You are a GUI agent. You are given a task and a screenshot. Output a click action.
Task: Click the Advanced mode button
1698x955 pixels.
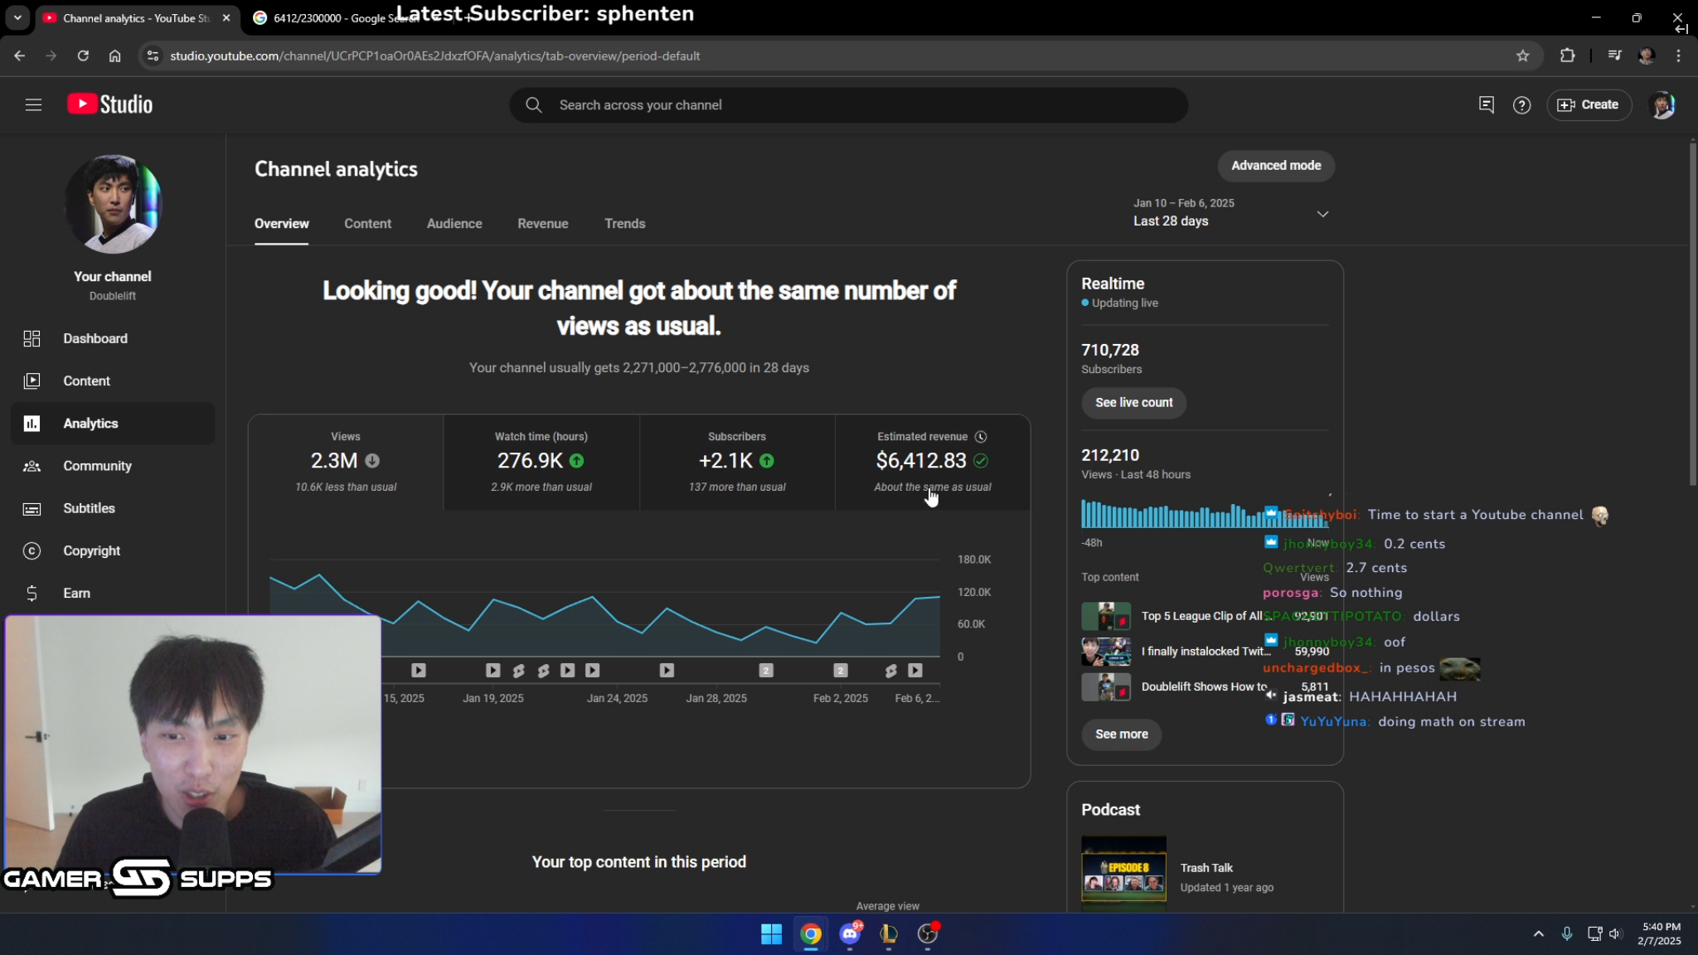(x=1275, y=166)
